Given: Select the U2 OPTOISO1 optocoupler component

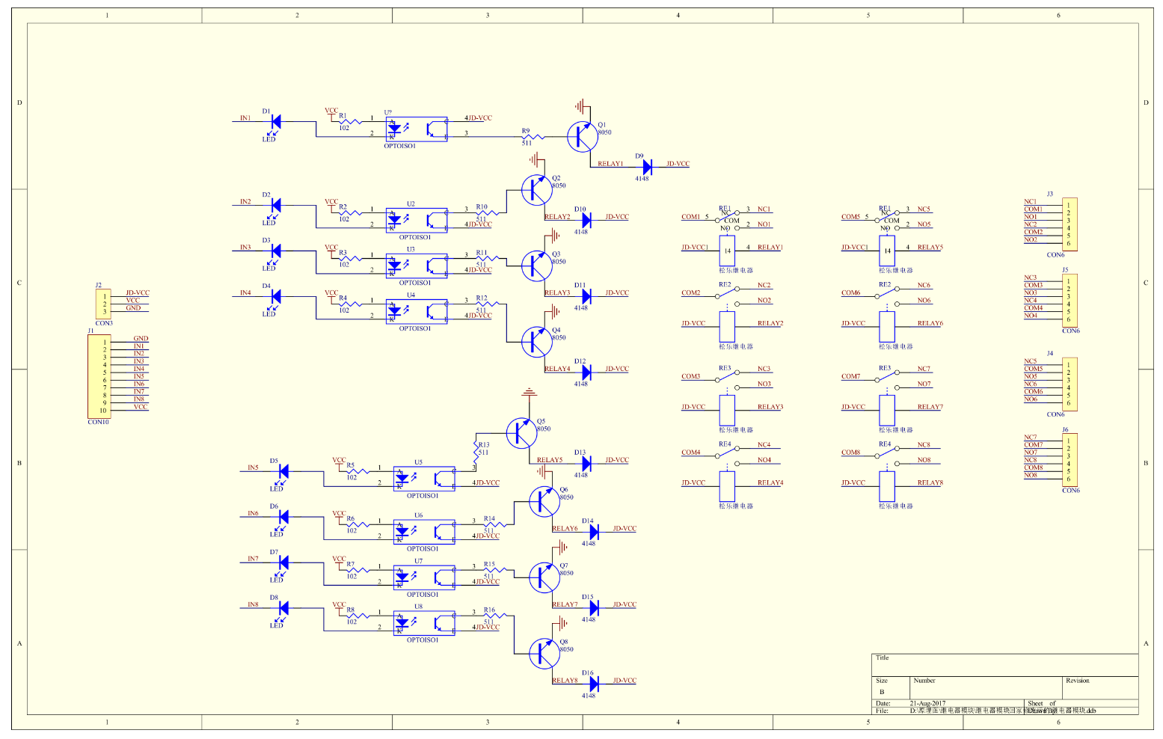Looking at the screenshot, I should tap(417, 220).
